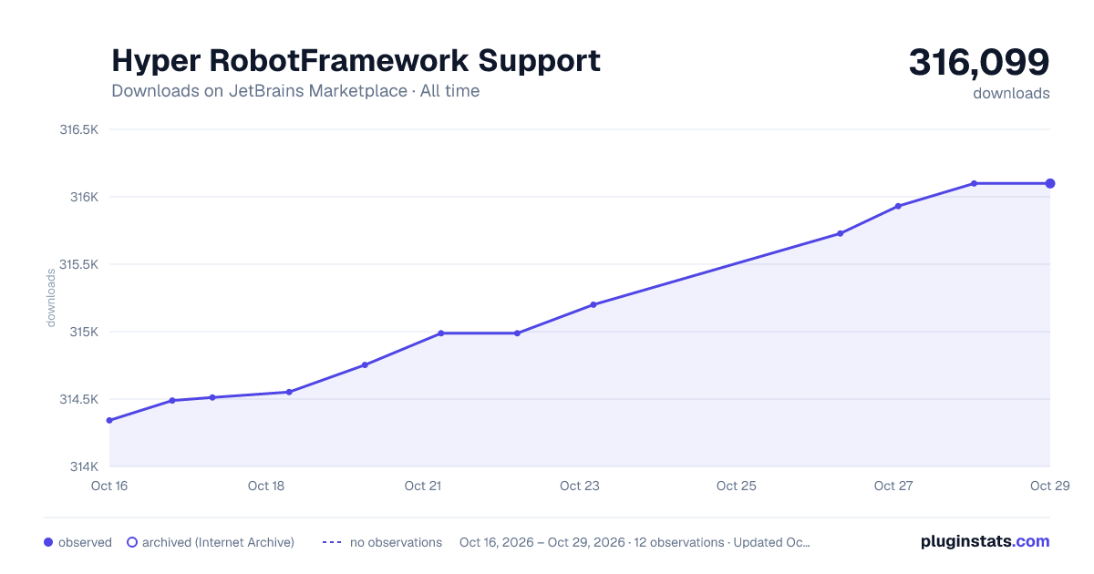This screenshot has height=574, width=1094.
Task: Click the no observations dashed-line legend
Action: pyautogui.click(x=332, y=542)
